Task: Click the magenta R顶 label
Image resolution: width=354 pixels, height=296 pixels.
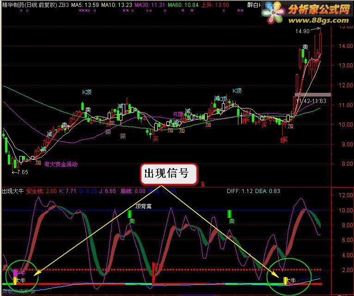Action: pos(177,115)
